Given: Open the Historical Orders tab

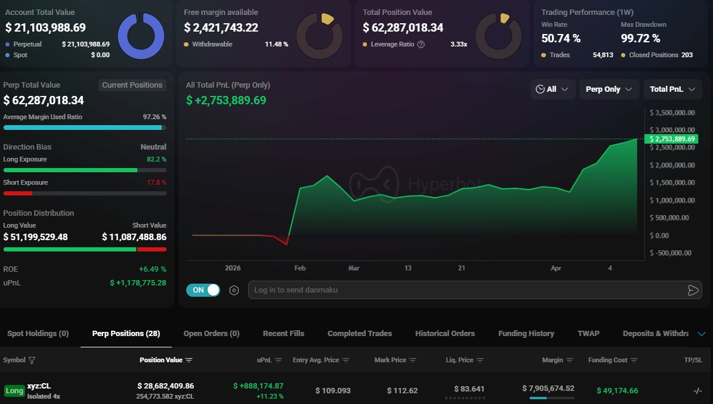Looking at the screenshot, I should pyautogui.click(x=445, y=334).
